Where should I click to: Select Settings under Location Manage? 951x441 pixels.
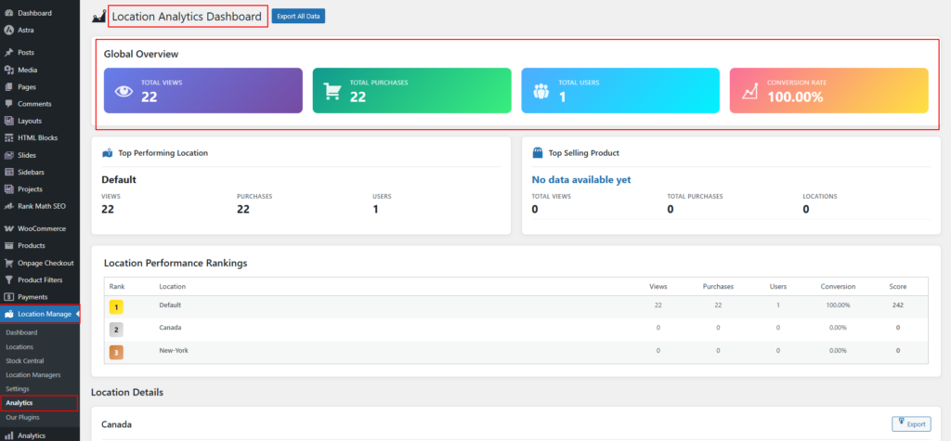click(x=17, y=388)
